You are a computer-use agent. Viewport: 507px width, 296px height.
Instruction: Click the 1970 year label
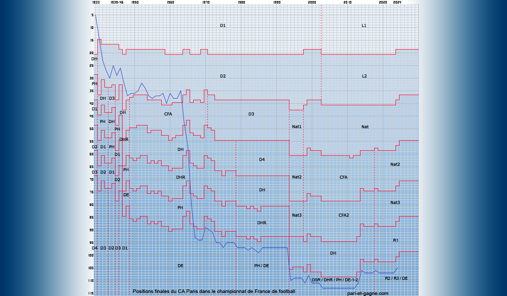[x=206, y=2]
